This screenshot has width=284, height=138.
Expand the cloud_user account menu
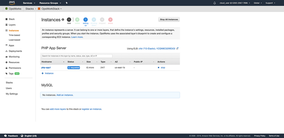(x=235, y=3)
